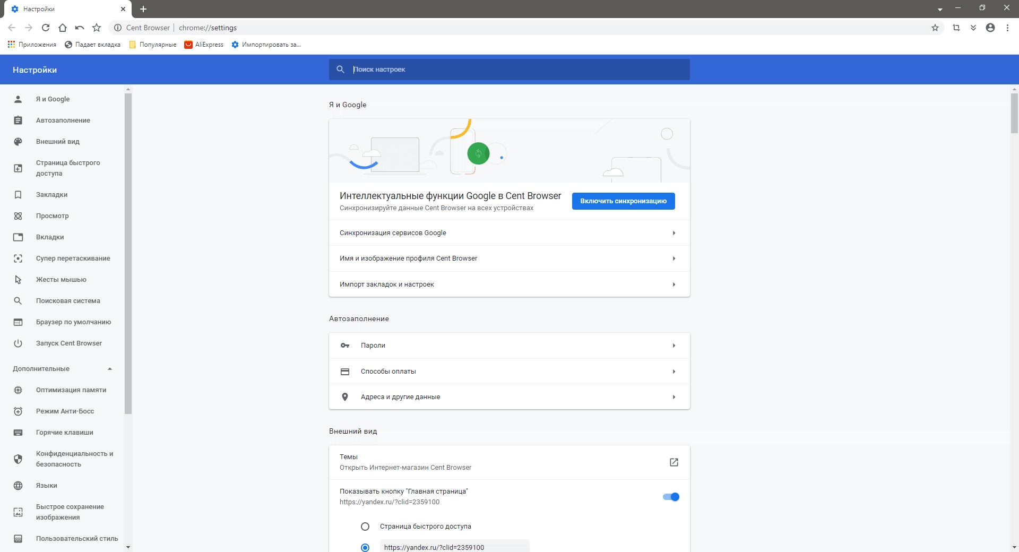Open the Популярные bookmarks folder
Image resolution: width=1019 pixels, height=552 pixels.
click(153, 45)
